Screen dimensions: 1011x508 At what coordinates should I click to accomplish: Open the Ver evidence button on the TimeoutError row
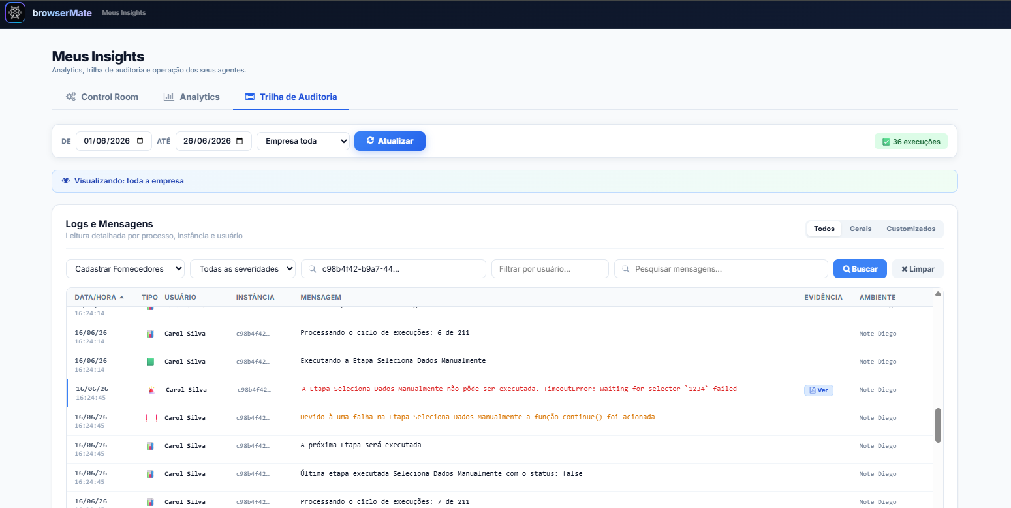pyautogui.click(x=818, y=390)
